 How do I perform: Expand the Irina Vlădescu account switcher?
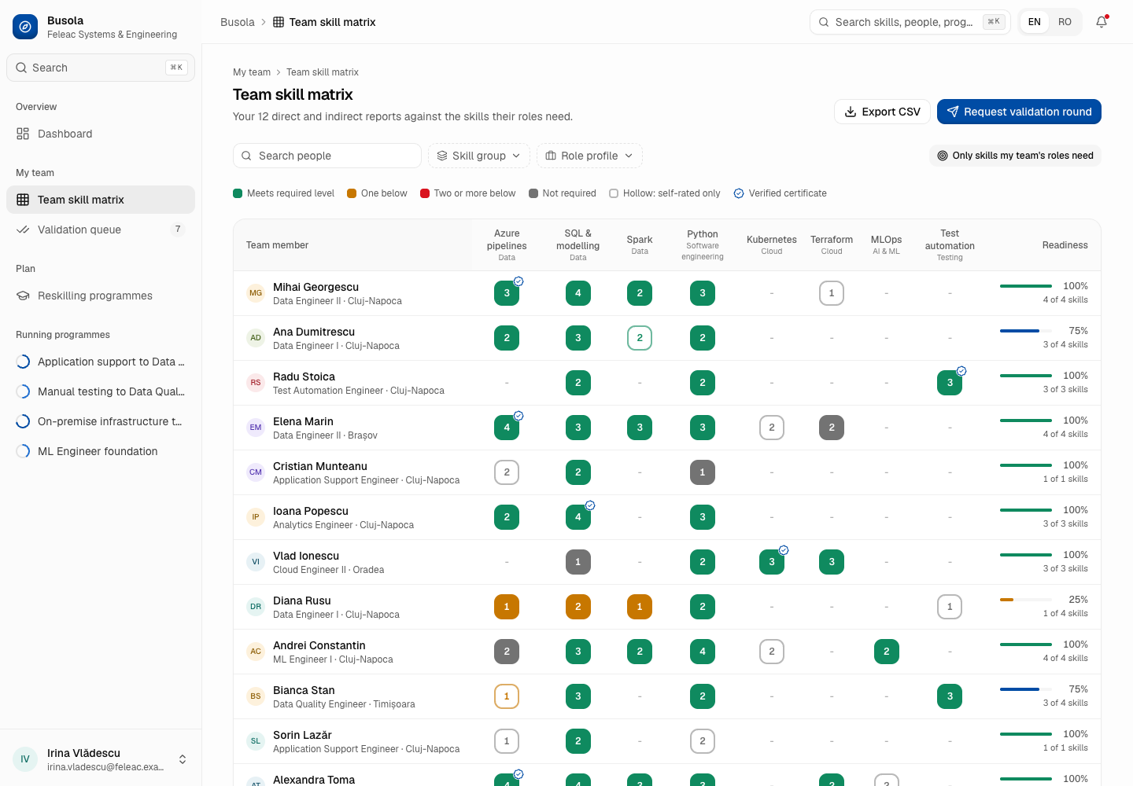pos(101,759)
